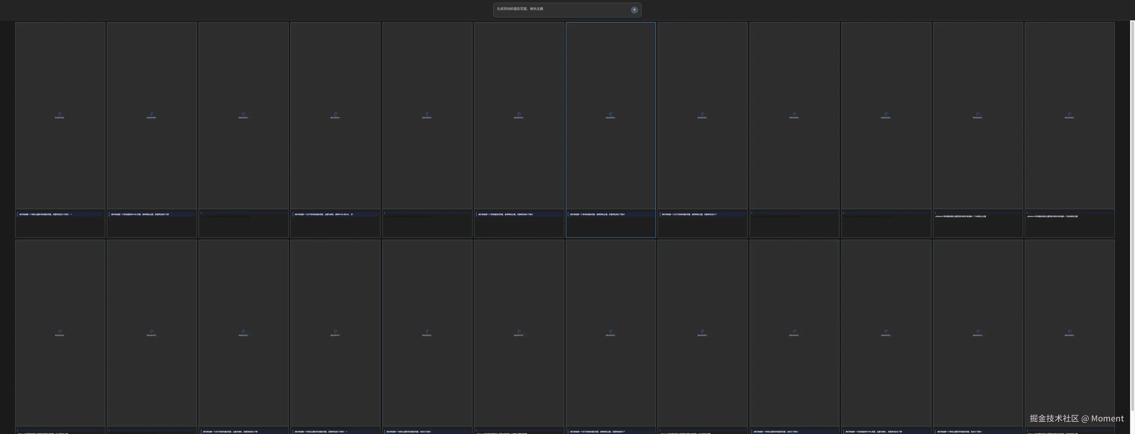
Task: Click loading spinner in ninth top-row card
Action: [x=794, y=114]
